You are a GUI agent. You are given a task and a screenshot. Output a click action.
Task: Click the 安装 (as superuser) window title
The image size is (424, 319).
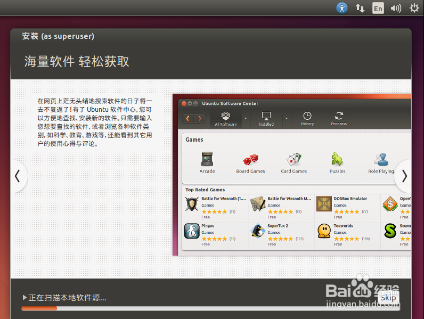tap(58, 36)
